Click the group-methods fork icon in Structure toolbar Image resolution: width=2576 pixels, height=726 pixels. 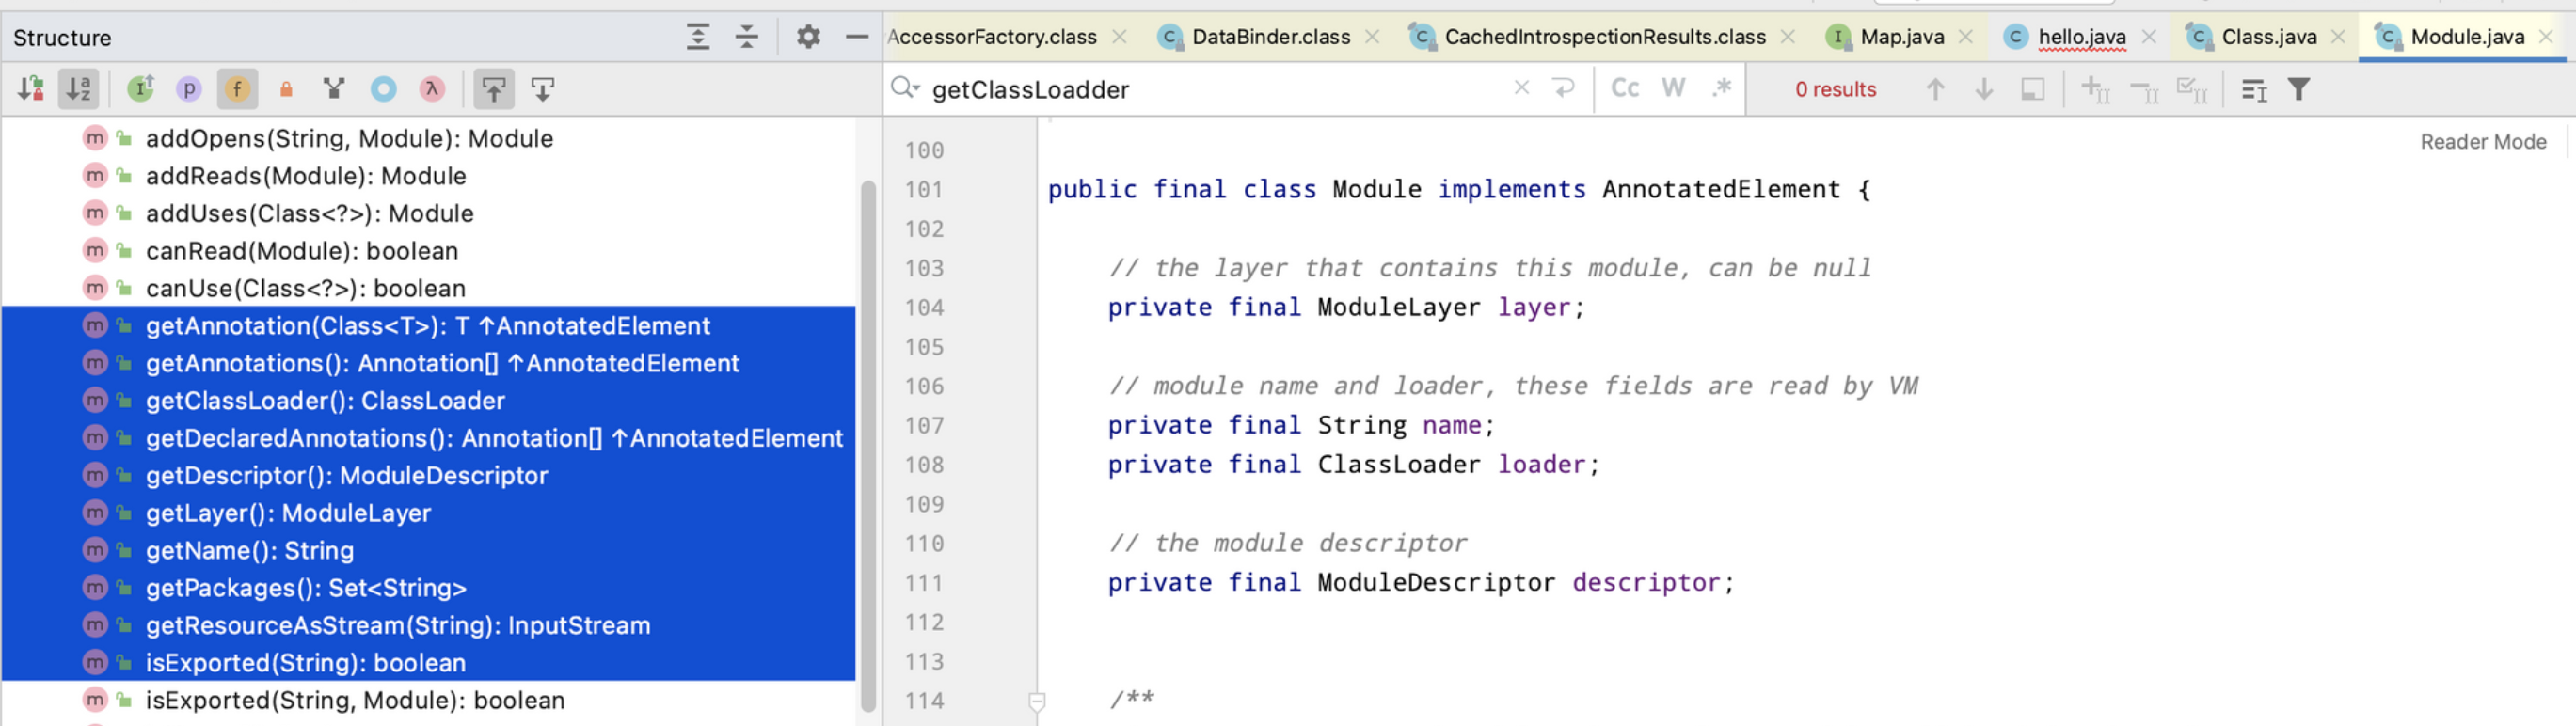click(335, 89)
